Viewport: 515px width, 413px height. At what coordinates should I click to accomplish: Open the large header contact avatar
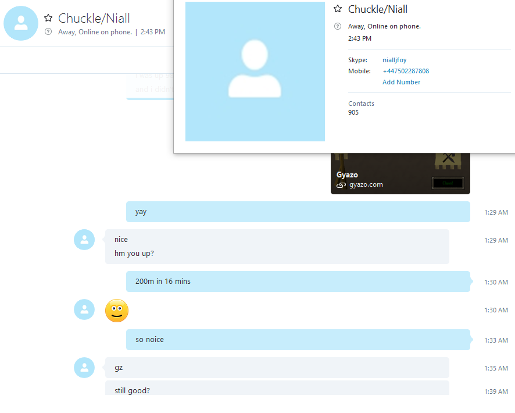[21, 23]
